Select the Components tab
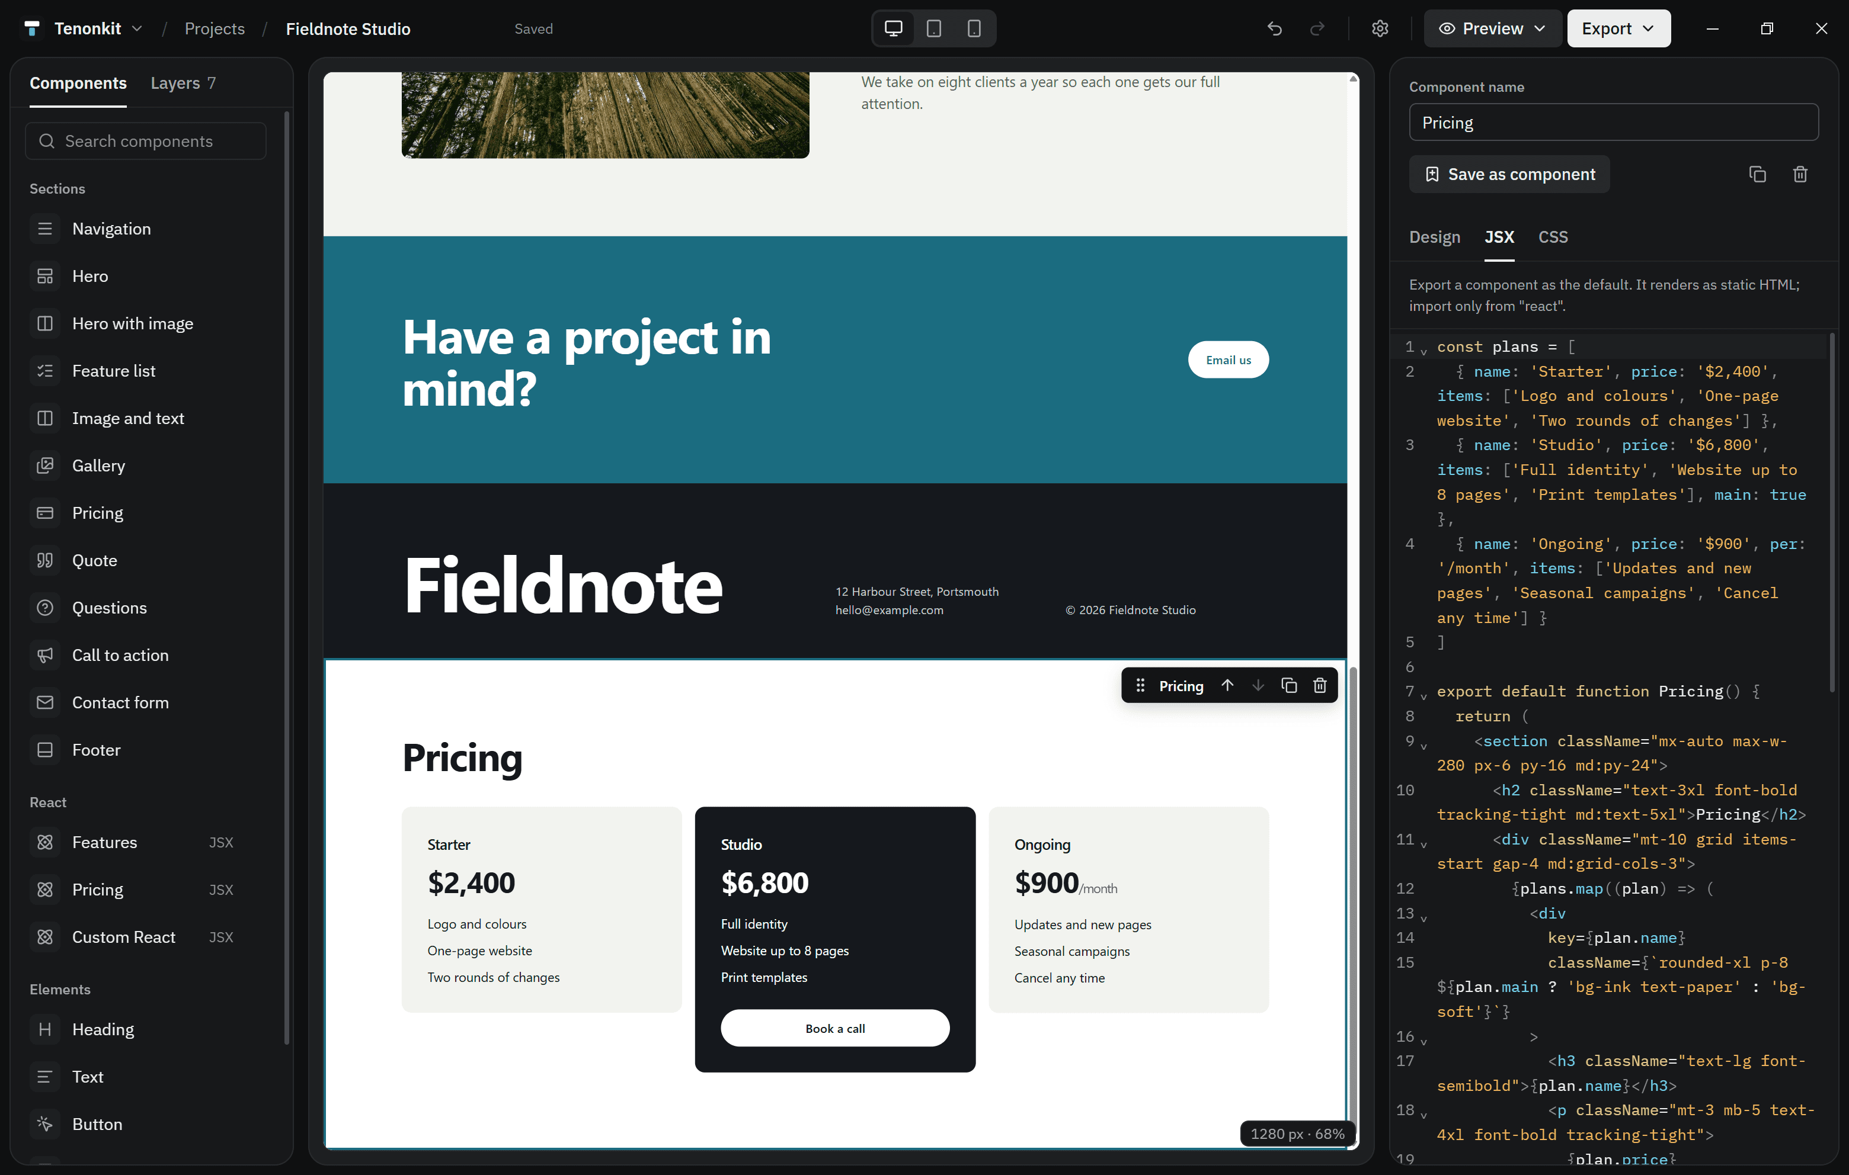Screen dimensions: 1849x1175 [x=78, y=83]
